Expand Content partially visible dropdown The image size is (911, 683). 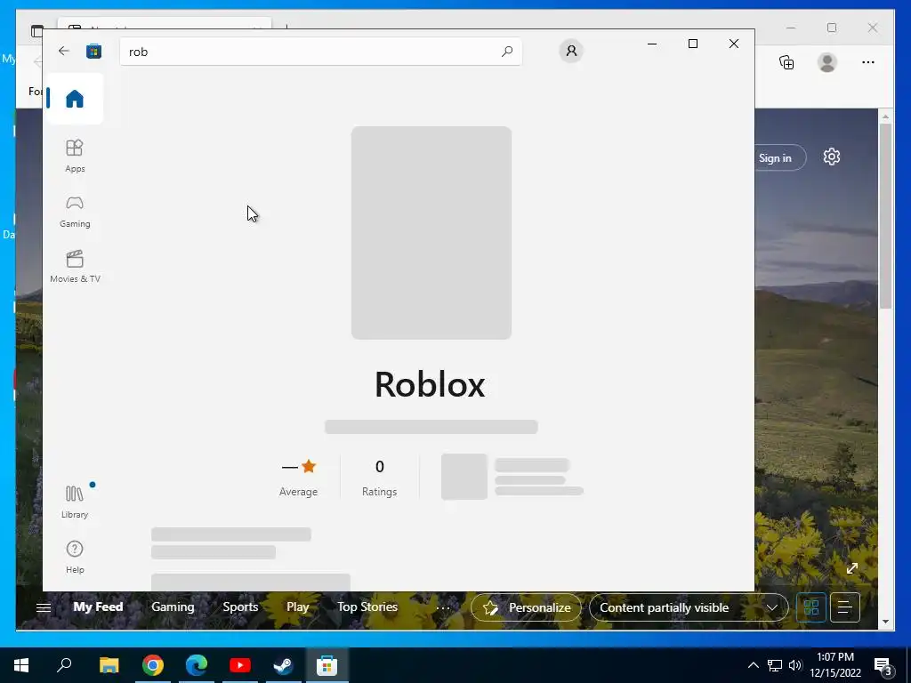[x=689, y=607]
